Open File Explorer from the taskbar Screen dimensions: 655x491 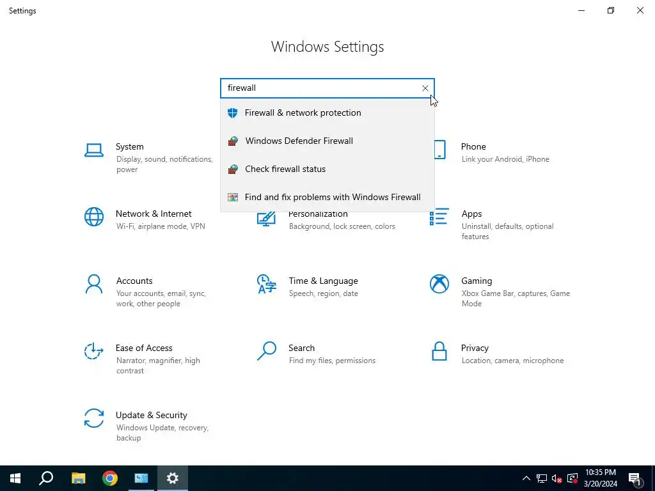[78, 478]
